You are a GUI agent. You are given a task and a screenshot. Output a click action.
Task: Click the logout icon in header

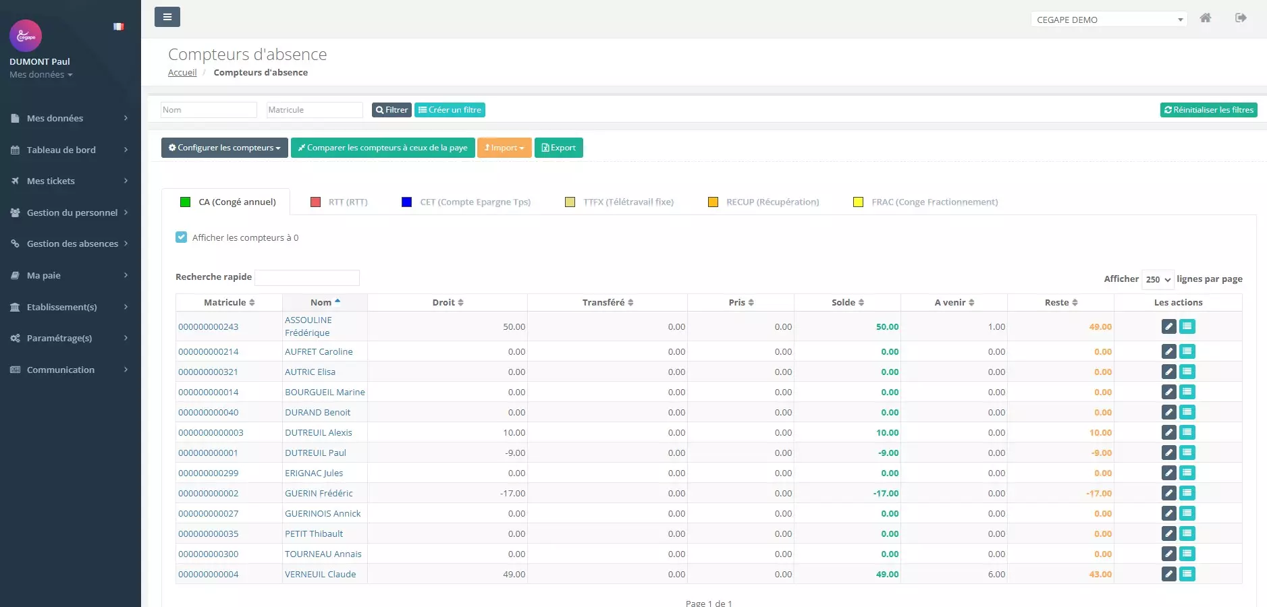tap(1241, 18)
